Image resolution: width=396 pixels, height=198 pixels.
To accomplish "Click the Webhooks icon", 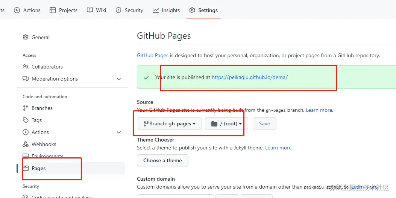I will (26, 144).
